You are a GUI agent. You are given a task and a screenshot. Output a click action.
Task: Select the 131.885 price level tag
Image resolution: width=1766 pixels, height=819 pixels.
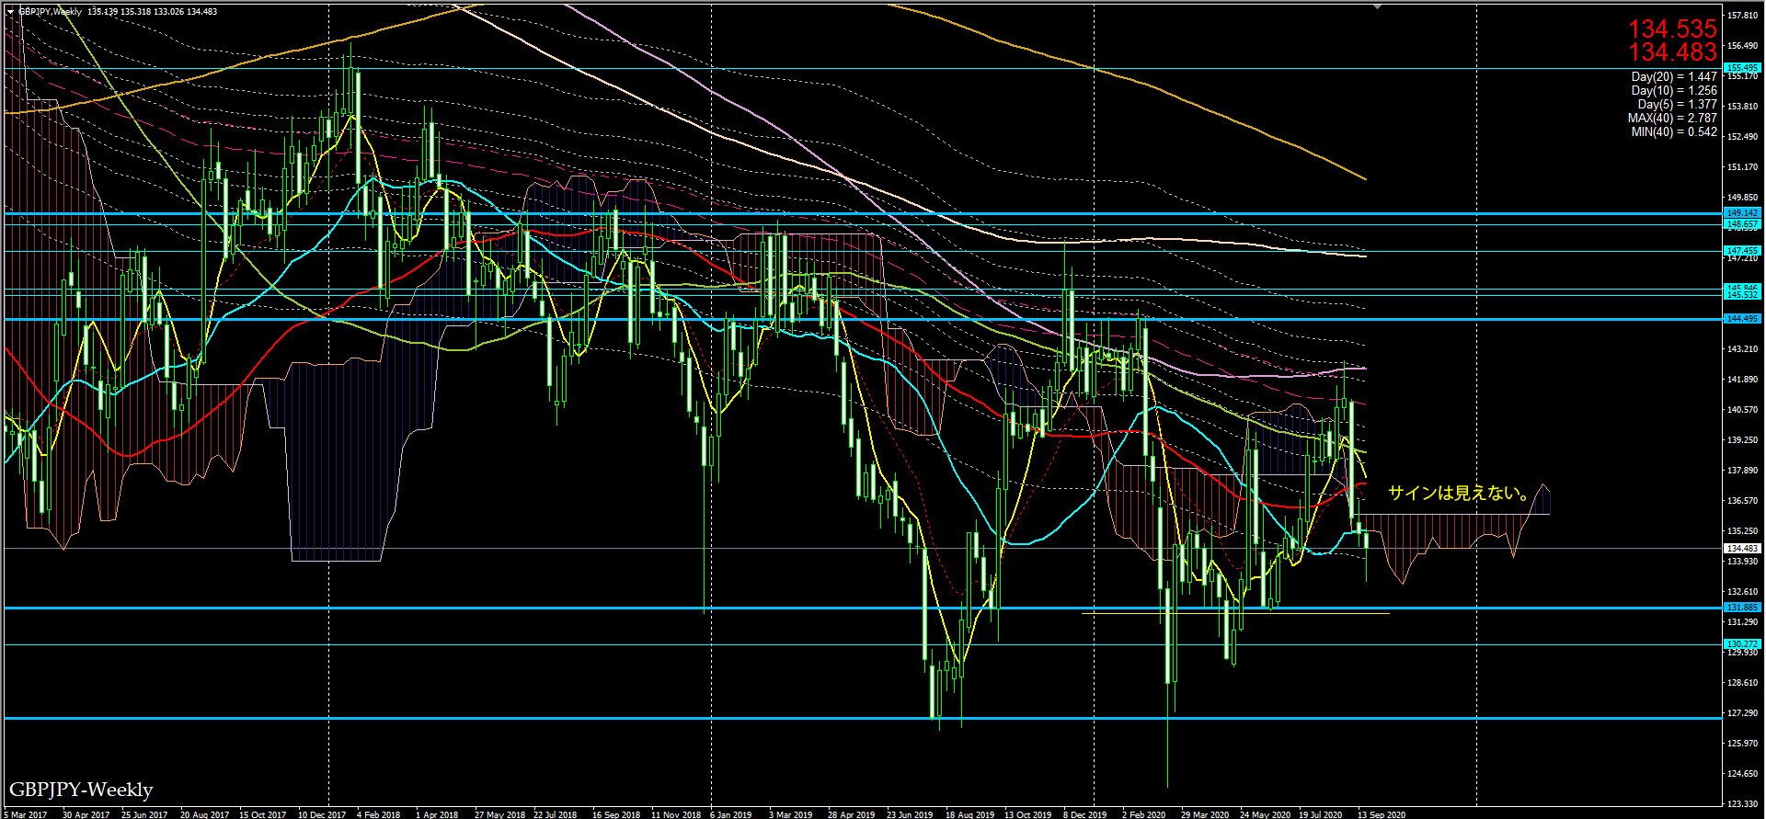1742,608
